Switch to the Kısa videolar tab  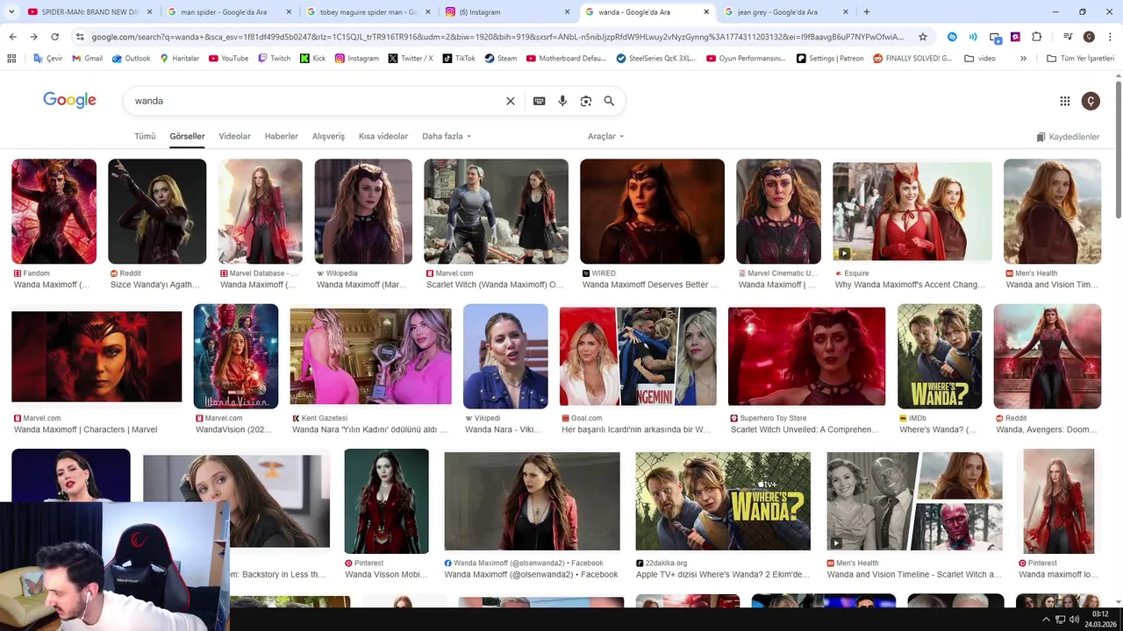(383, 137)
